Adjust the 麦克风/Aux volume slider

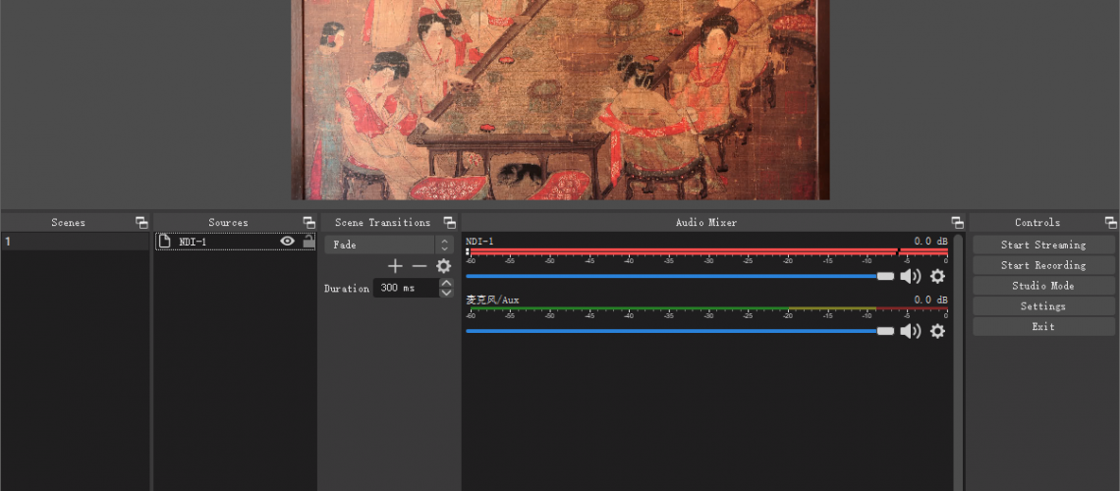(679, 331)
